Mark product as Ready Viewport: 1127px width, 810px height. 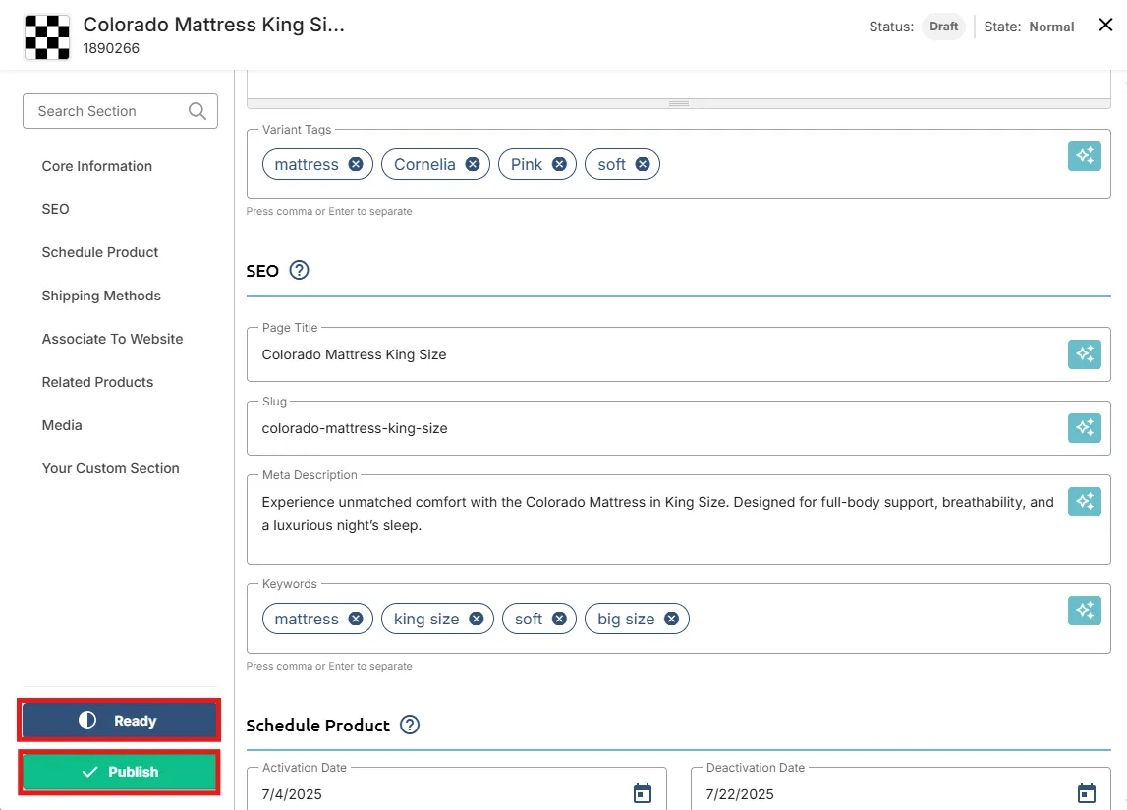coord(119,721)
